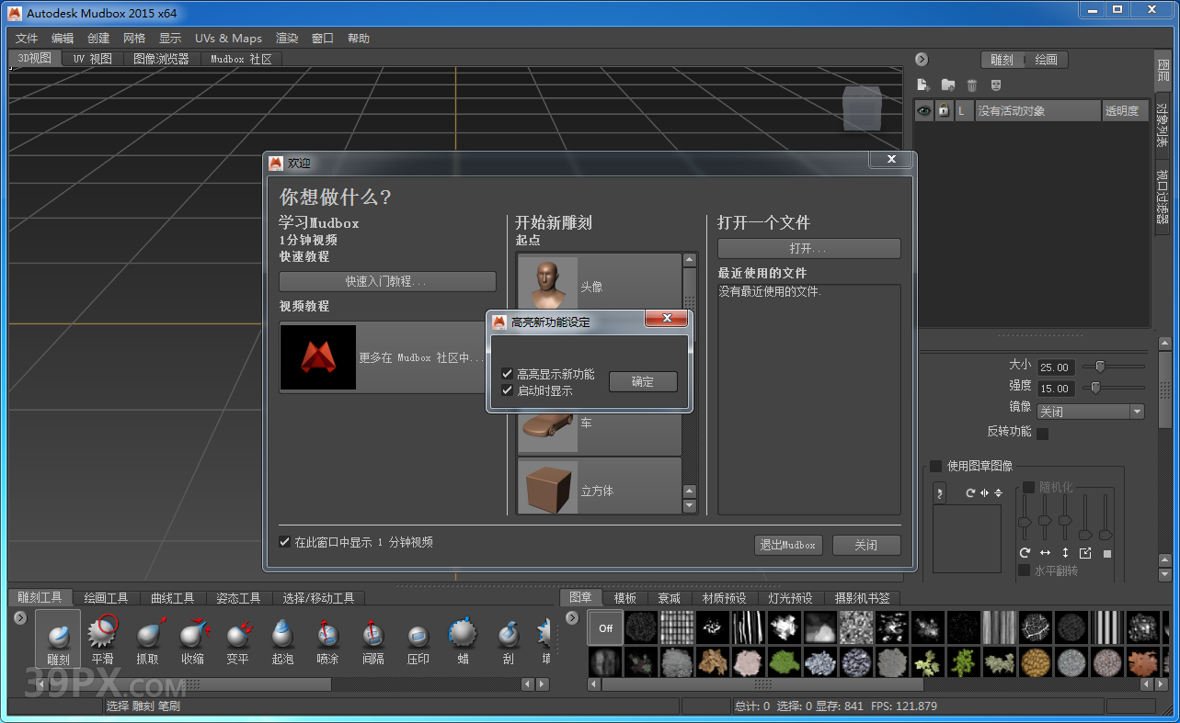Click the 快速入门教程 button
Screen dimensions: 1180x723
[x=387, y=281]
